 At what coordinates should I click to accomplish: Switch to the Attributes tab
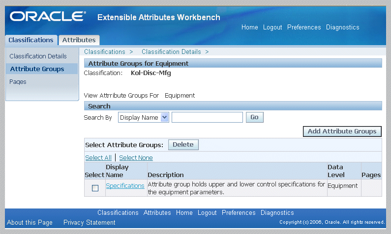(79, 40)
